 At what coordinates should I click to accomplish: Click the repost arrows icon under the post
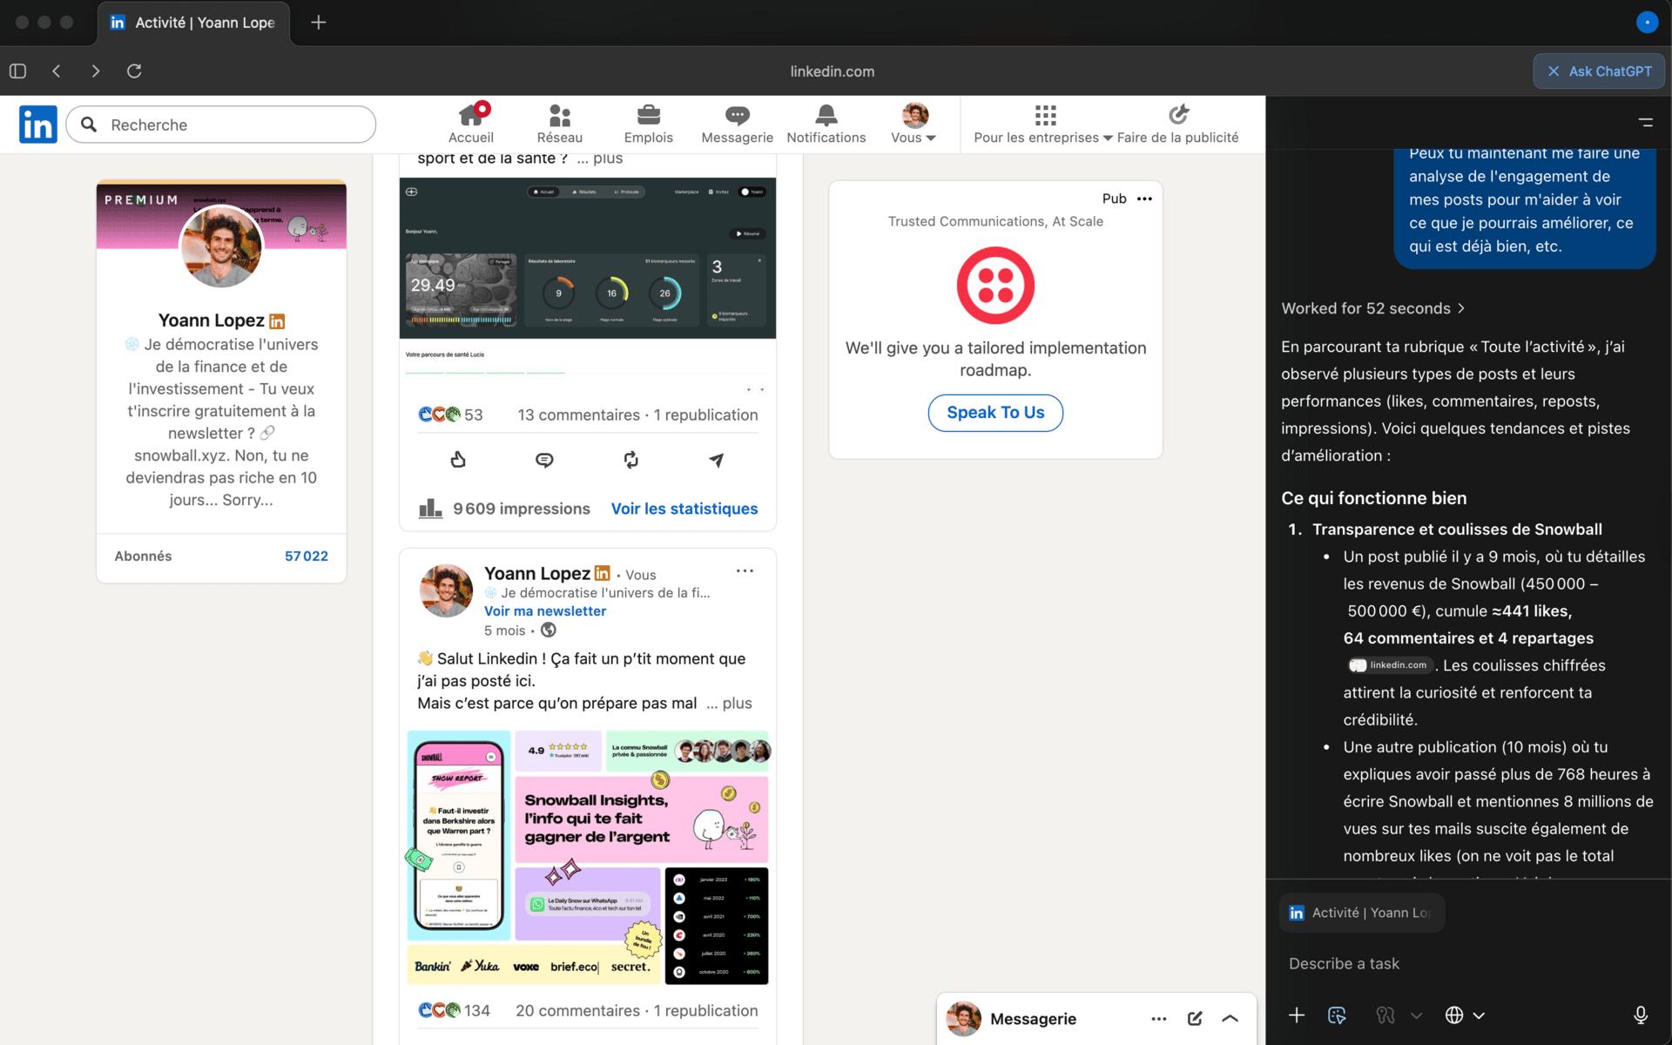(631, 460)
